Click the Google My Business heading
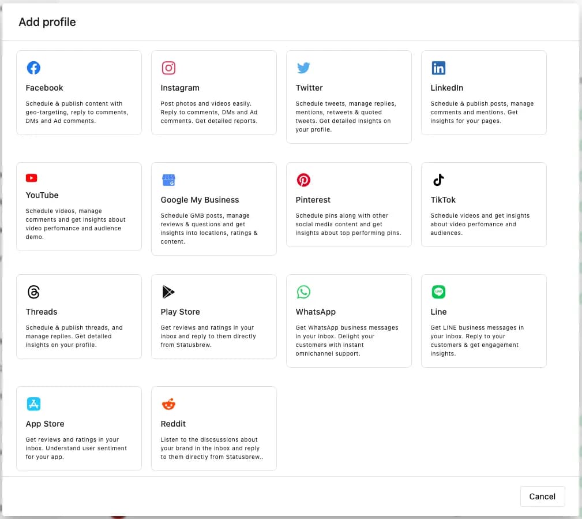 (x=200, y=200)
